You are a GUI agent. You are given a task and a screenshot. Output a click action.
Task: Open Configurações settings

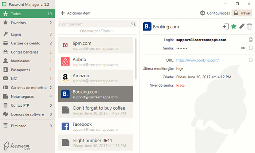click(215, 13)
